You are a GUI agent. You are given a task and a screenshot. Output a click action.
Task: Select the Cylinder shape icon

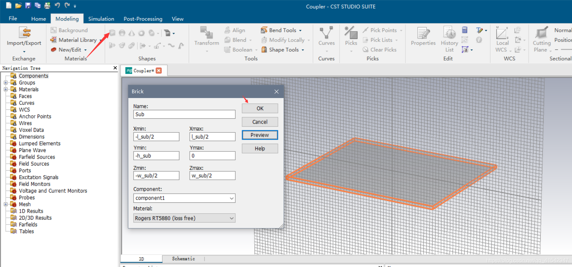152,33
